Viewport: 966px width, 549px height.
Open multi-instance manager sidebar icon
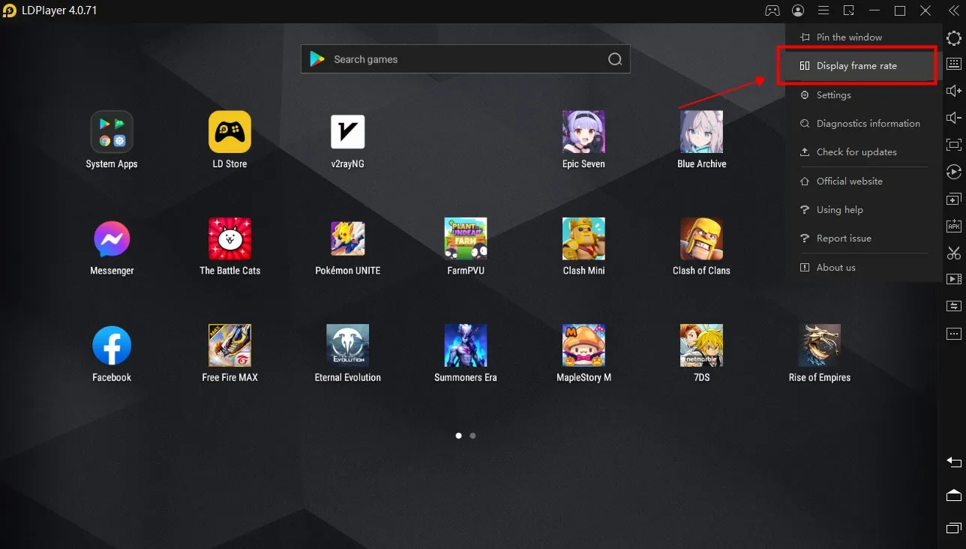[x=953, y=199]
